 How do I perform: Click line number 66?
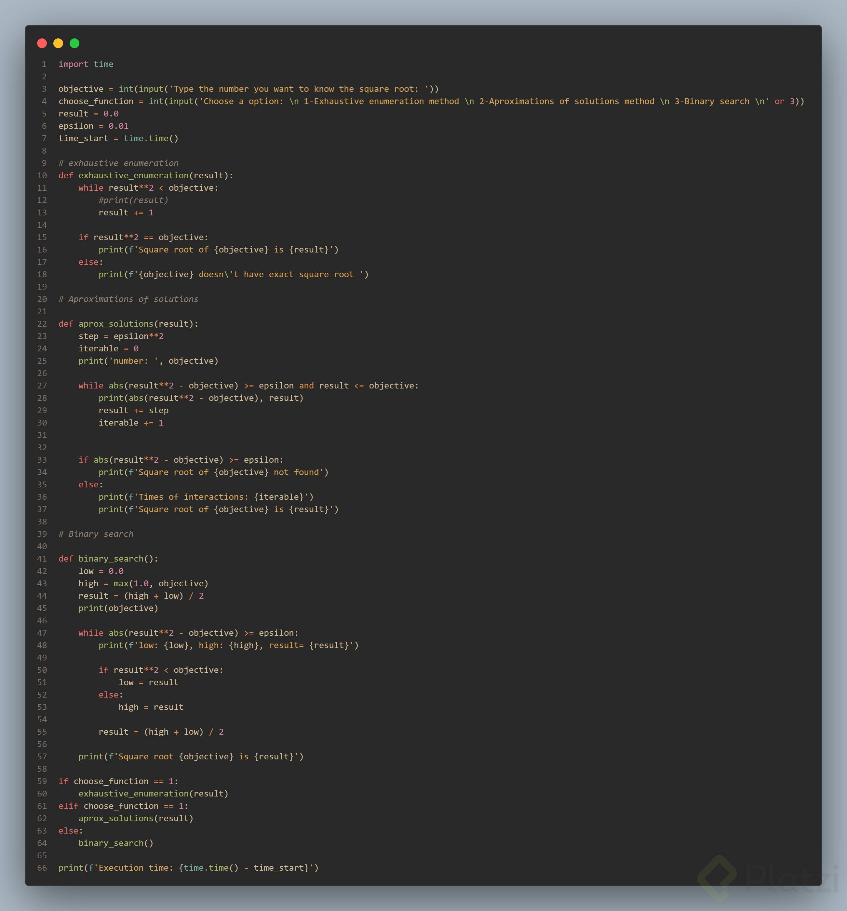click(42, 868)
